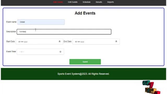Go to the Edit Events page
Viewport: 167px width, 94px height.
(x=73, y=2)
